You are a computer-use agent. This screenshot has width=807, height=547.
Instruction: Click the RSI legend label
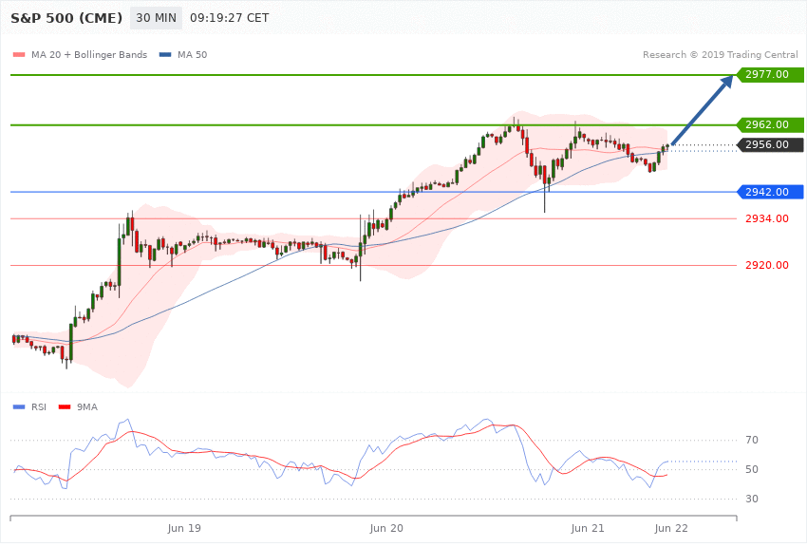[39, 407]
